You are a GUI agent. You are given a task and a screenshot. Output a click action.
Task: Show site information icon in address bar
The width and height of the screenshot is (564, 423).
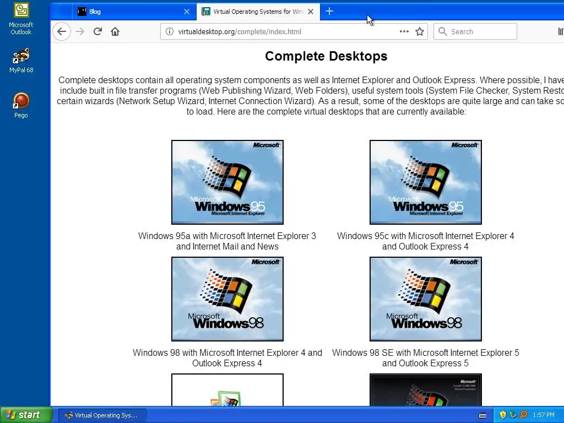coord(170,31)
